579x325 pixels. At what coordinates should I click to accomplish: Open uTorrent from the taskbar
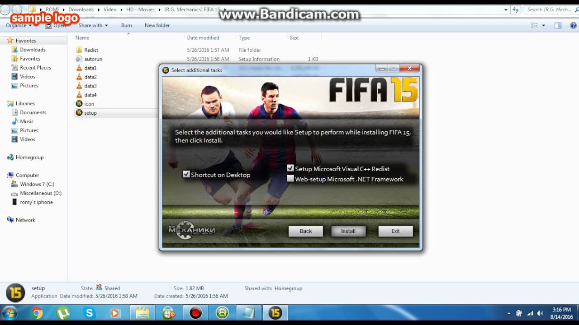click(x=63, y=313)
